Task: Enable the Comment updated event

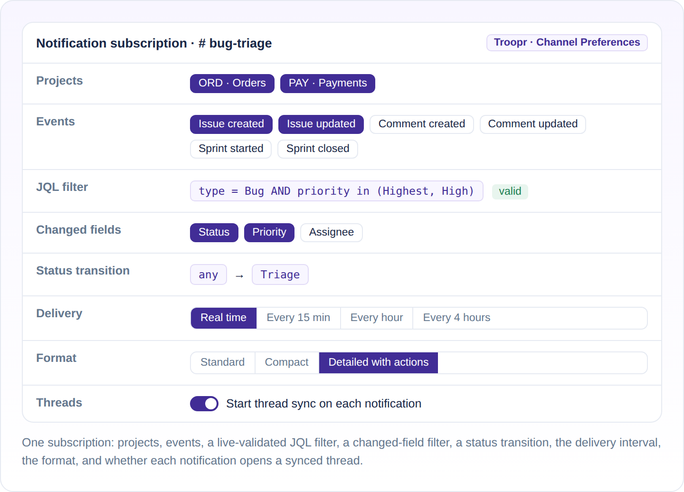Action: click(532, 124)
